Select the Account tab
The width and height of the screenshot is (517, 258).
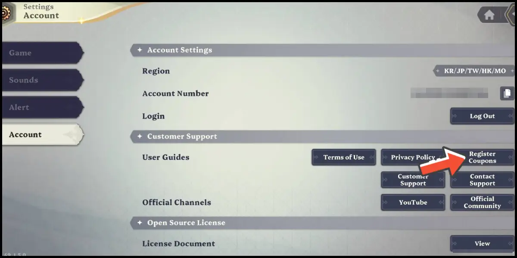click(42, 135)
